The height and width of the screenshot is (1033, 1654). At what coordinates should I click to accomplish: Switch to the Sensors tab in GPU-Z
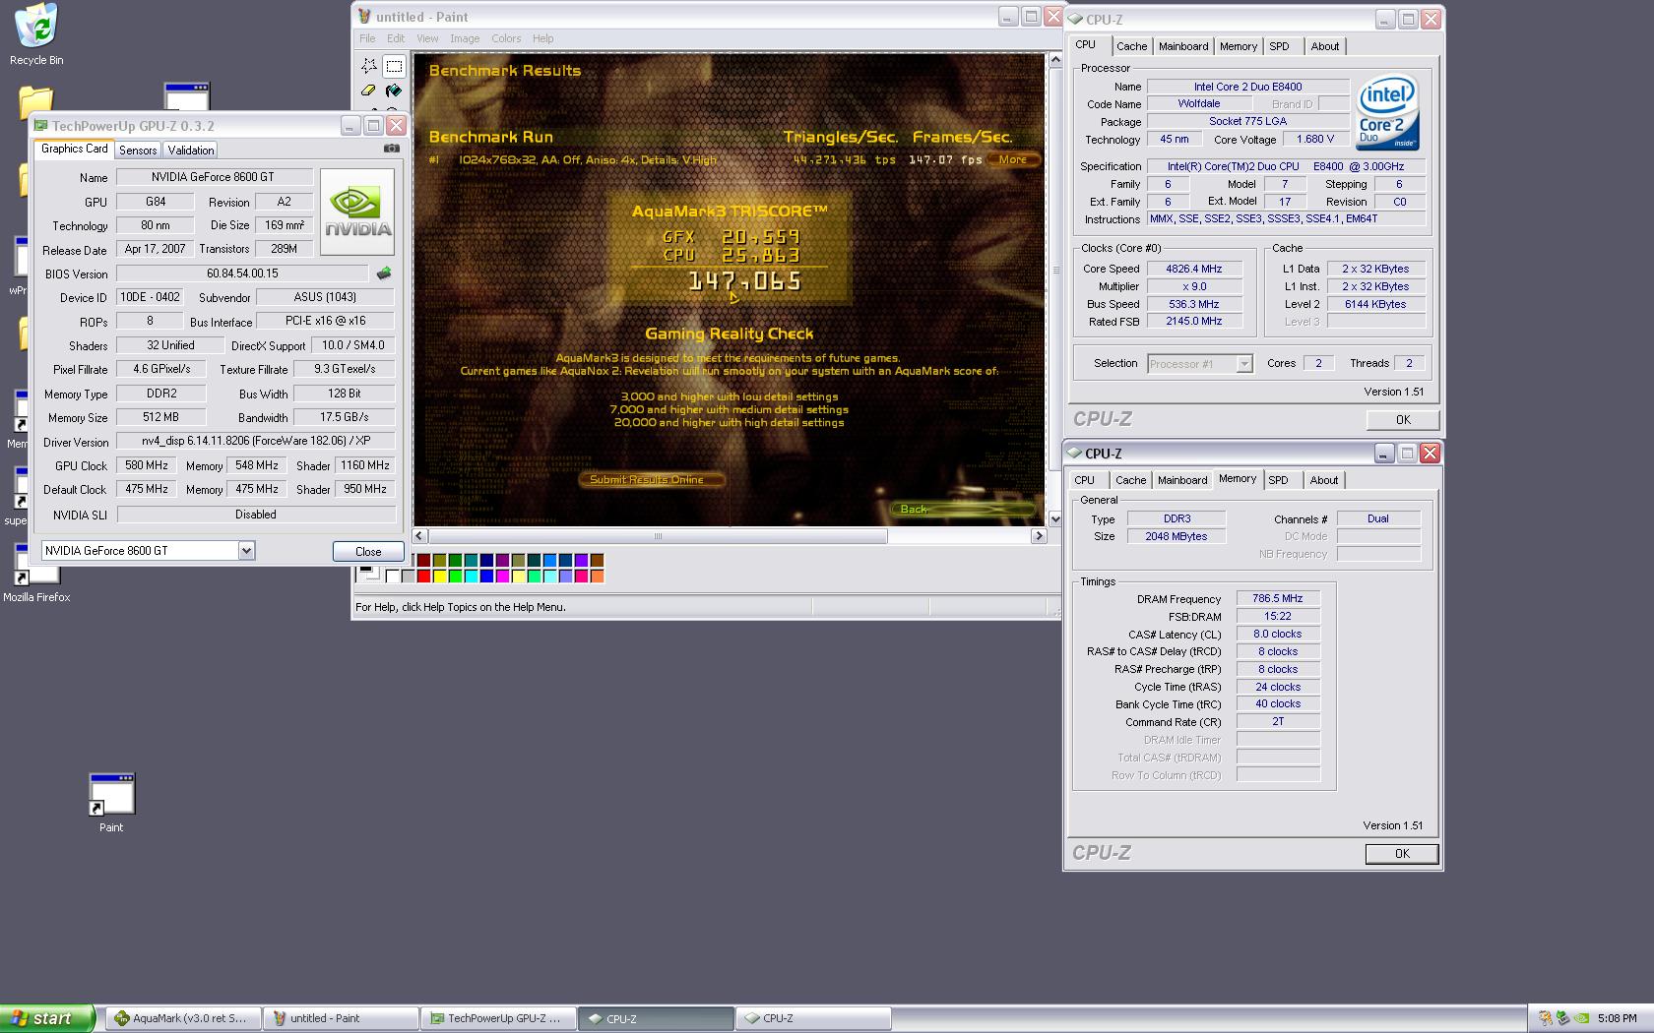(138, 150)
